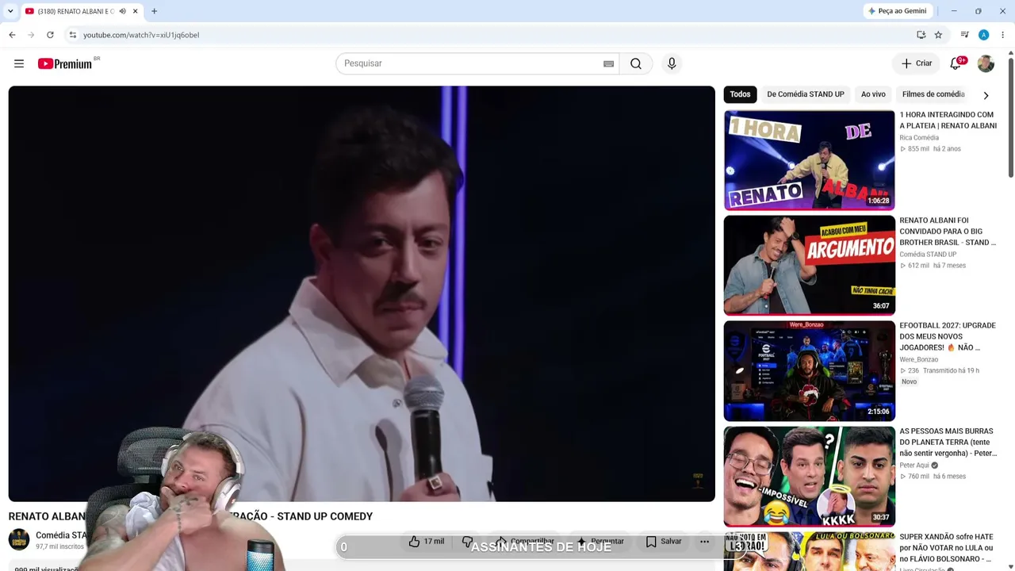Screen dimensions: 1015x571
Task: Show more video actions with three dots
Action: tap(704, 542)
